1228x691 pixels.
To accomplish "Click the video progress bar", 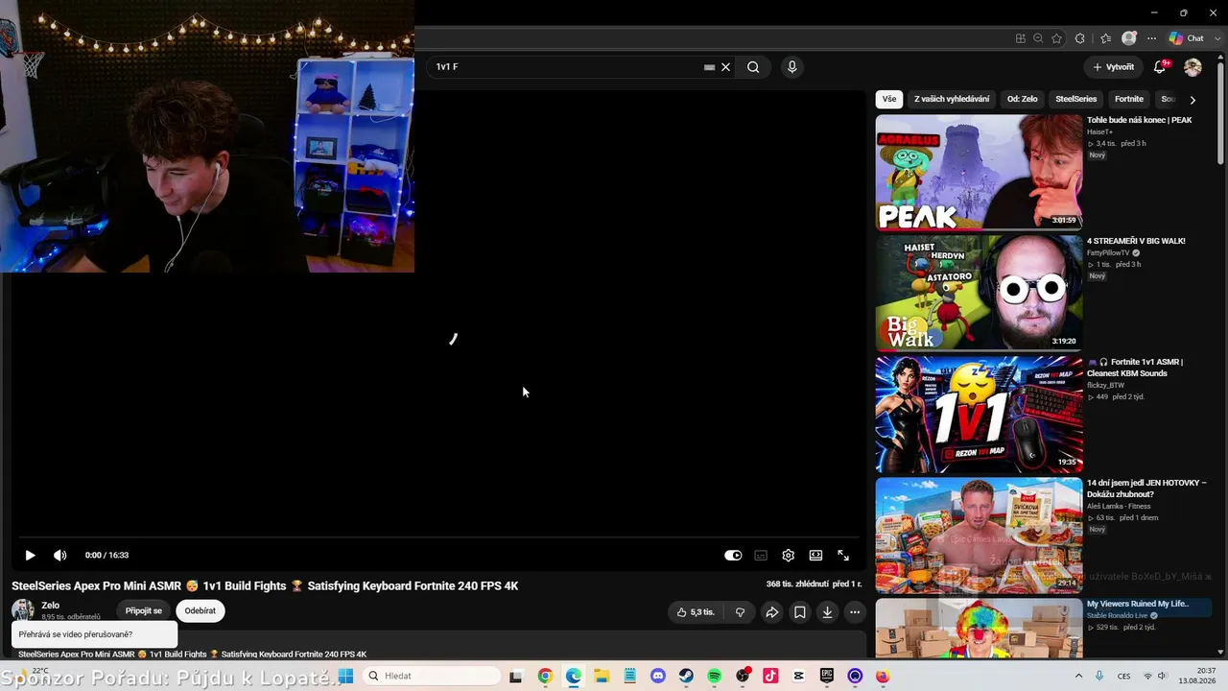I will pos(439,537).
